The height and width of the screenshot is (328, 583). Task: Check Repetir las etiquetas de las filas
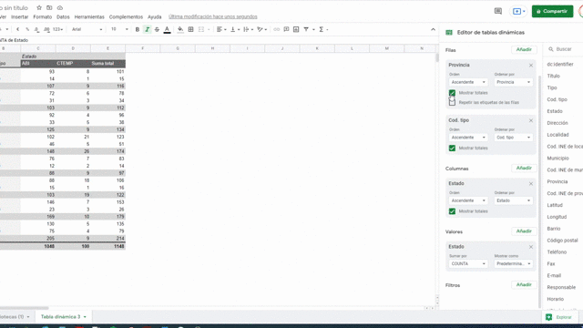pyautogui.click(x=452, y=102)
